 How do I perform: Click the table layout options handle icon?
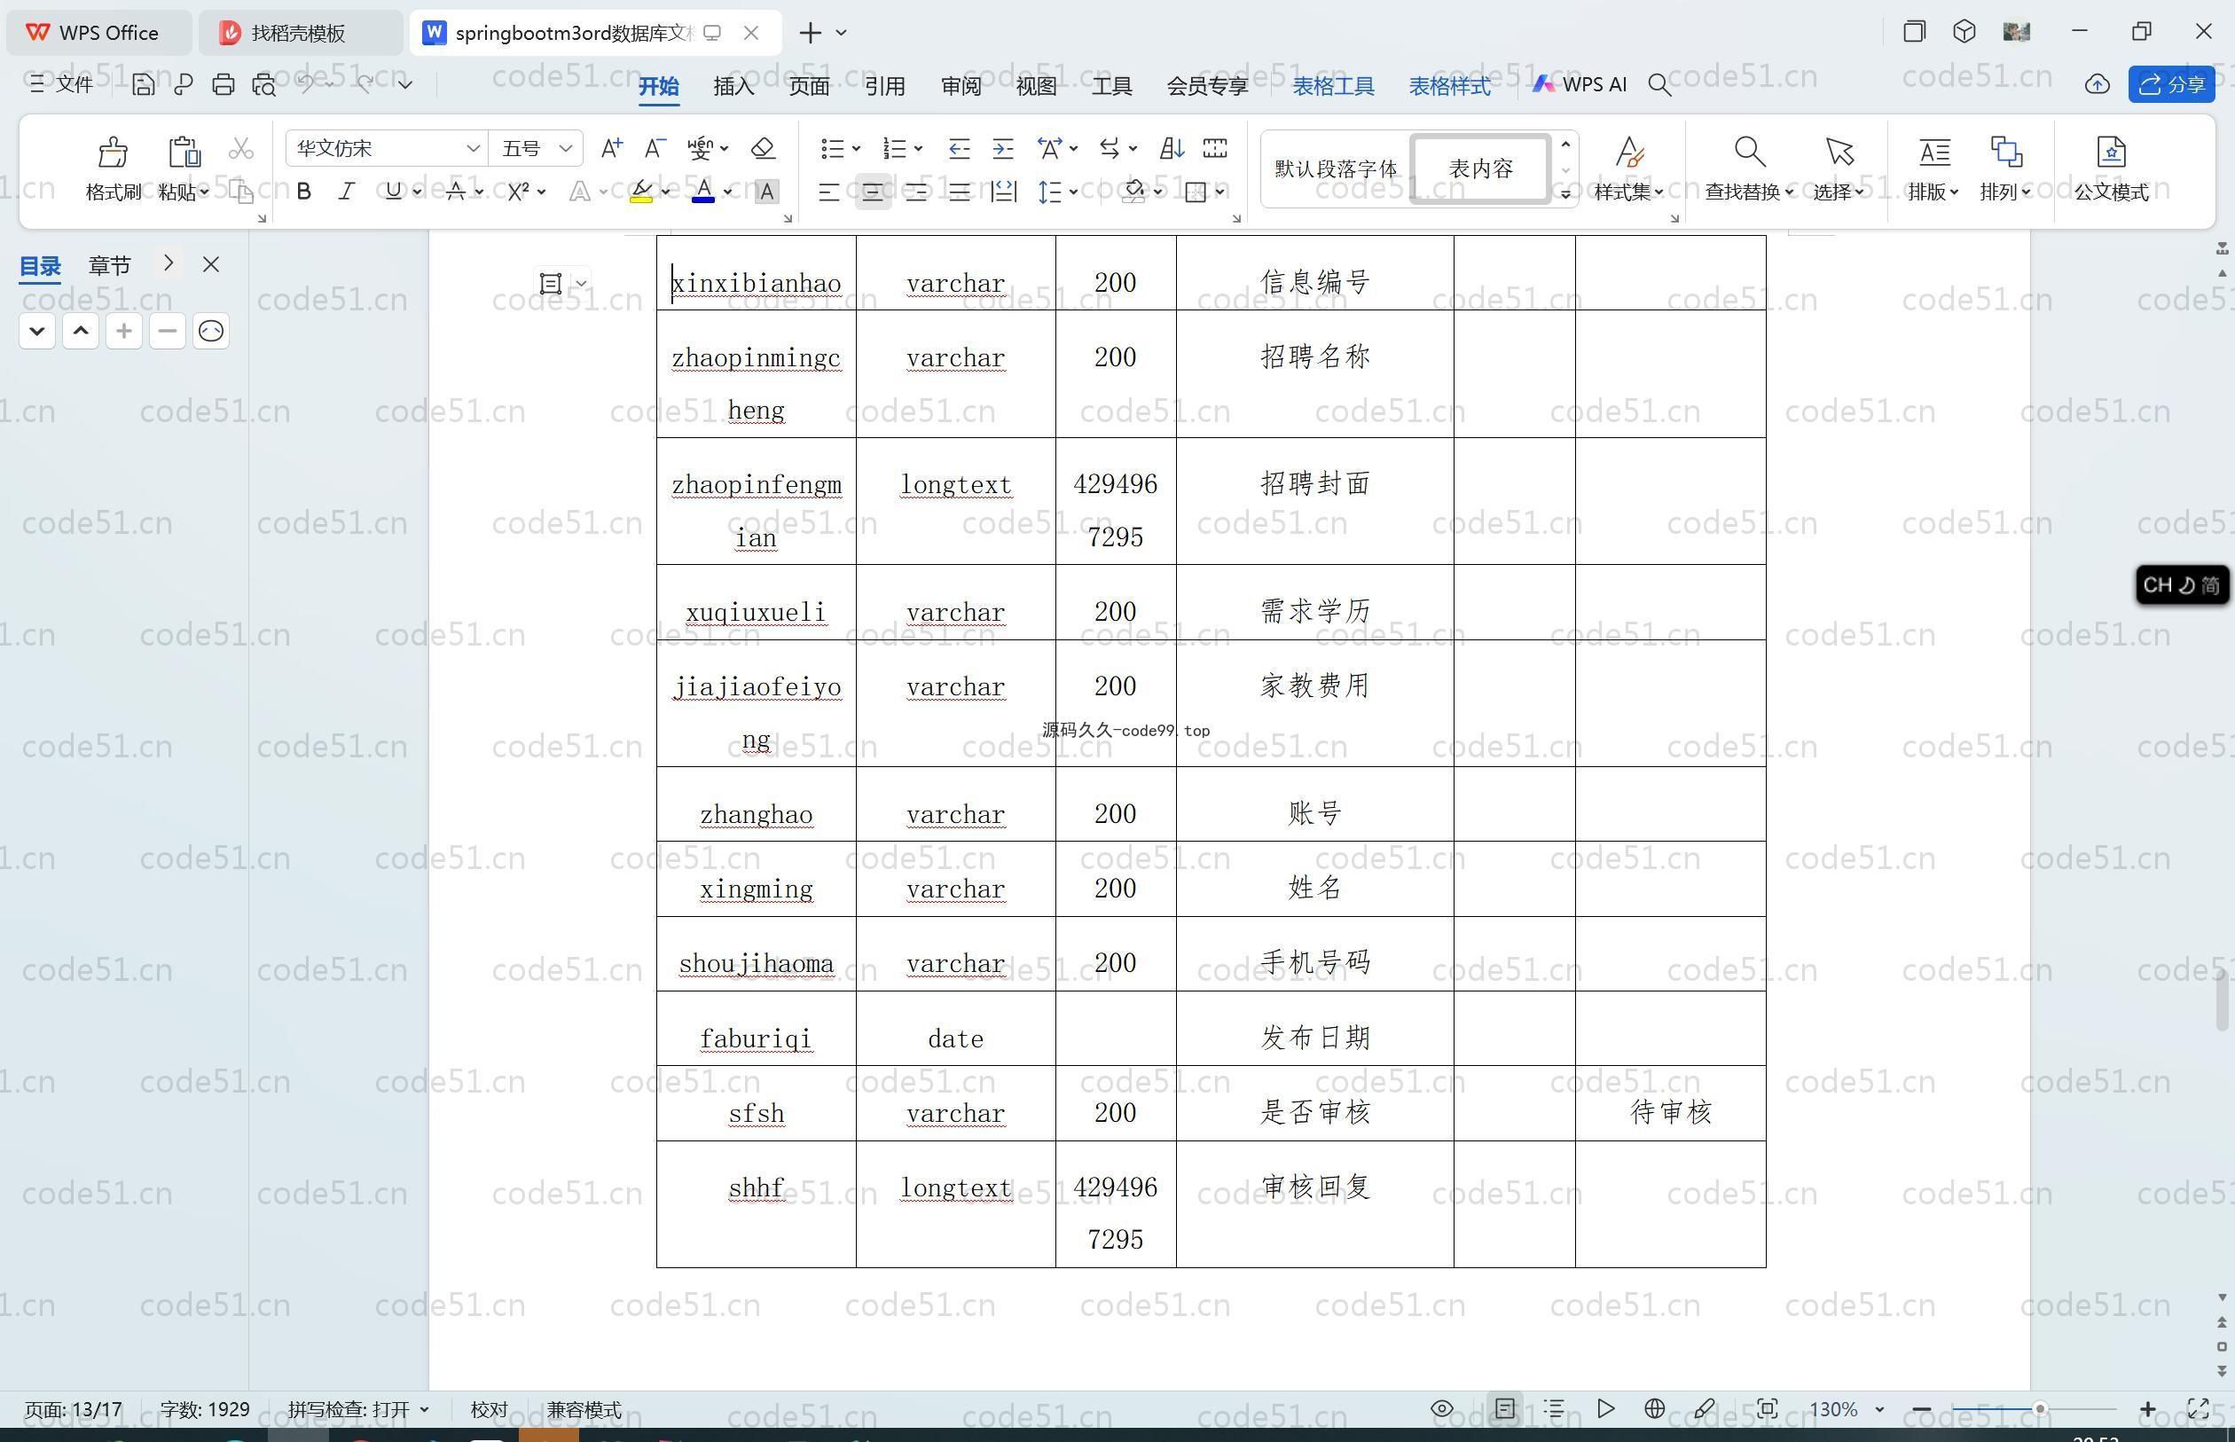tap(551, 283)
